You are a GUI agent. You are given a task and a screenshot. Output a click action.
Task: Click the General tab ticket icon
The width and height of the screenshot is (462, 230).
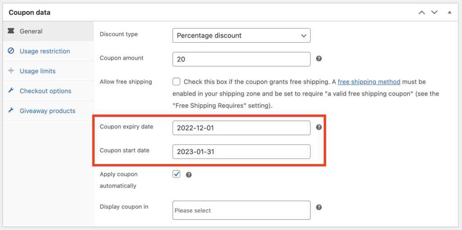[x=11, y=31]
